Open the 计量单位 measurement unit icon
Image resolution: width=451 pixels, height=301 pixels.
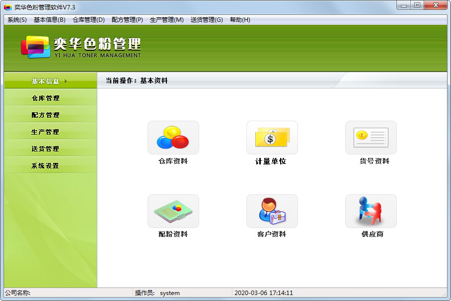272,138
